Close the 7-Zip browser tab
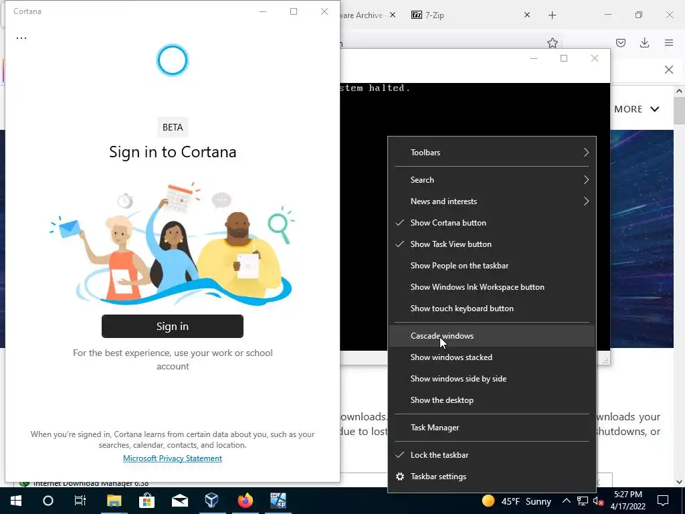Screen dimensions: 685x514 click(x=527, y=15)
